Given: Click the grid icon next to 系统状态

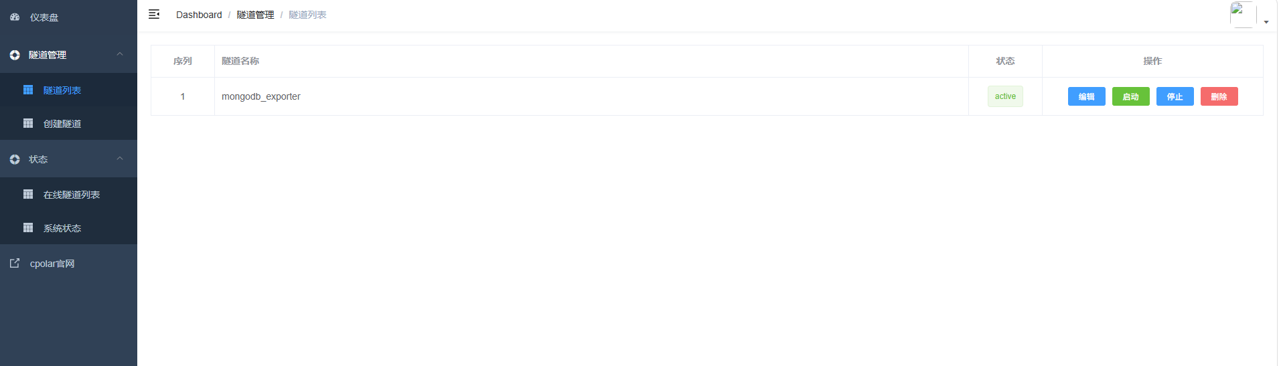Looking at the screenshot, I should 28,227.
